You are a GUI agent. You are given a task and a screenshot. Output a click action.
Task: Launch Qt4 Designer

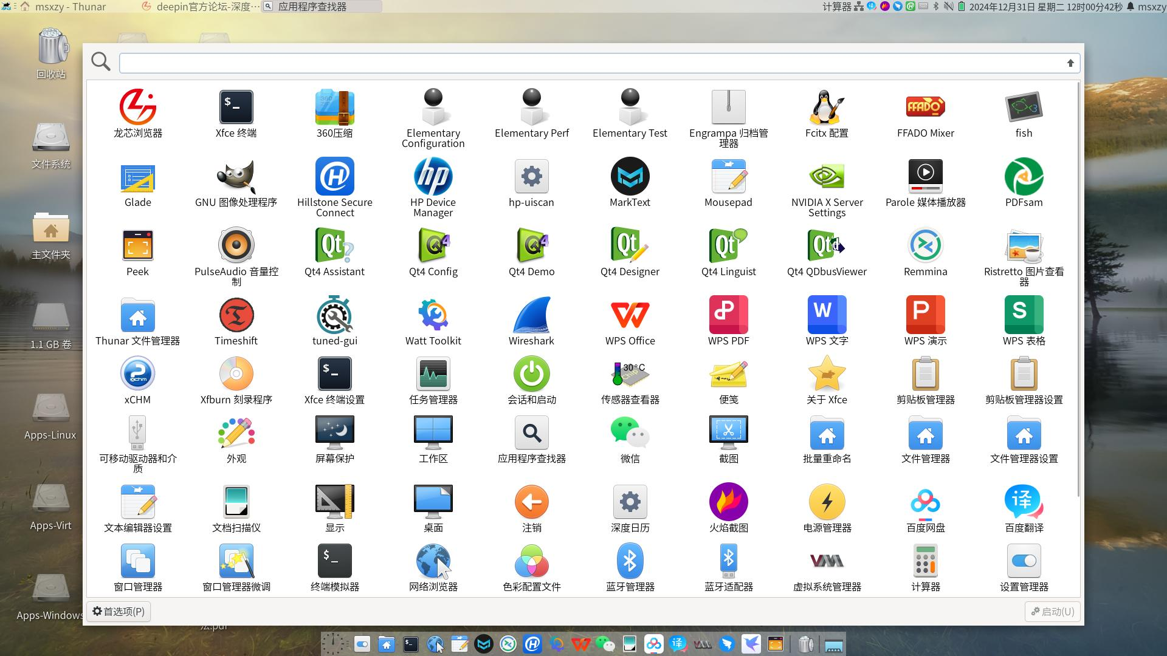(630, 246)
